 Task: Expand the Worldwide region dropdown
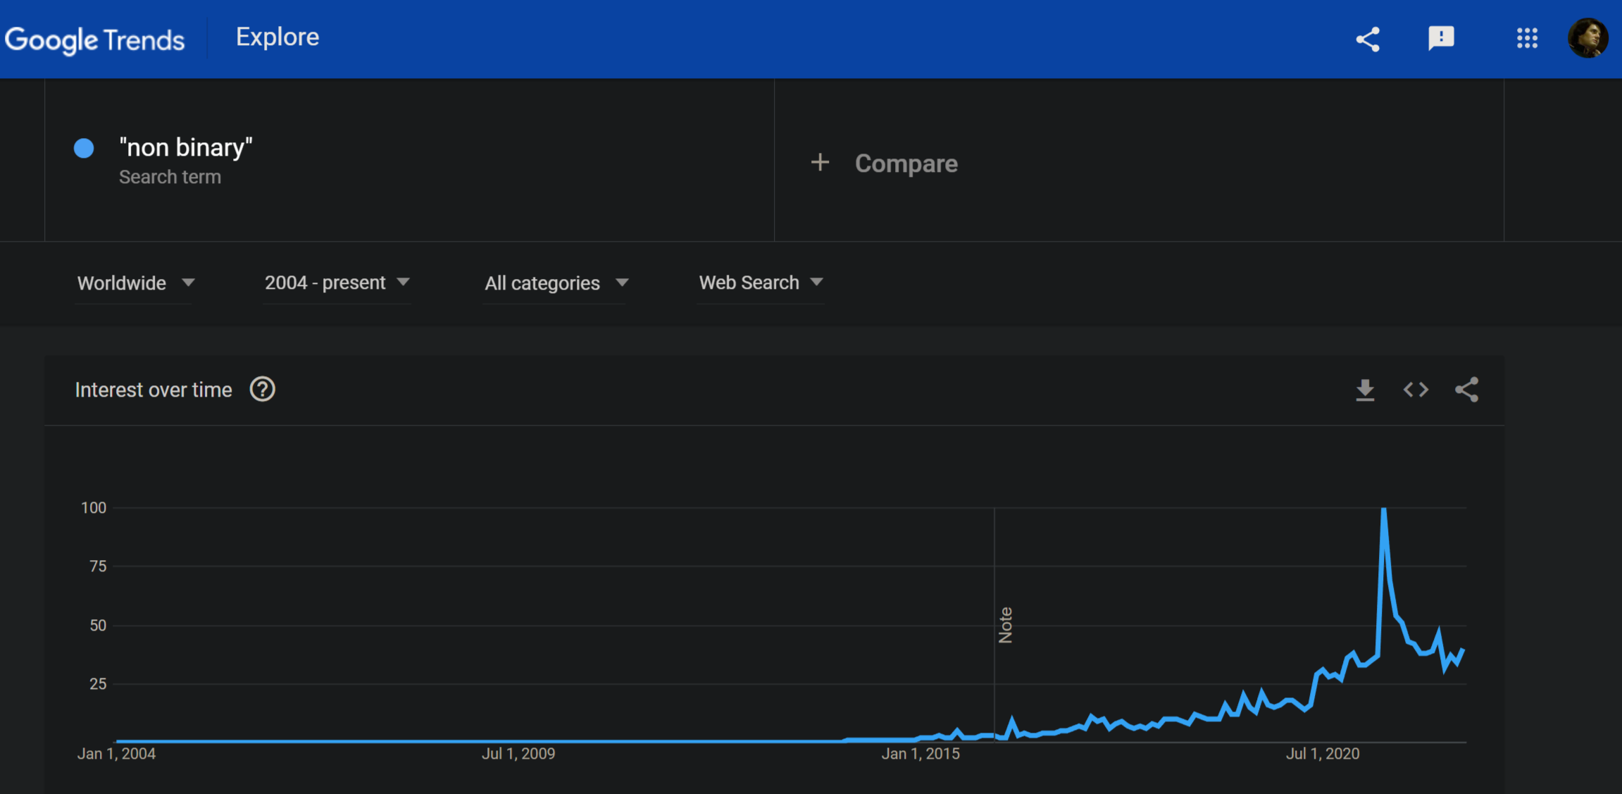(x=135, y=283)
